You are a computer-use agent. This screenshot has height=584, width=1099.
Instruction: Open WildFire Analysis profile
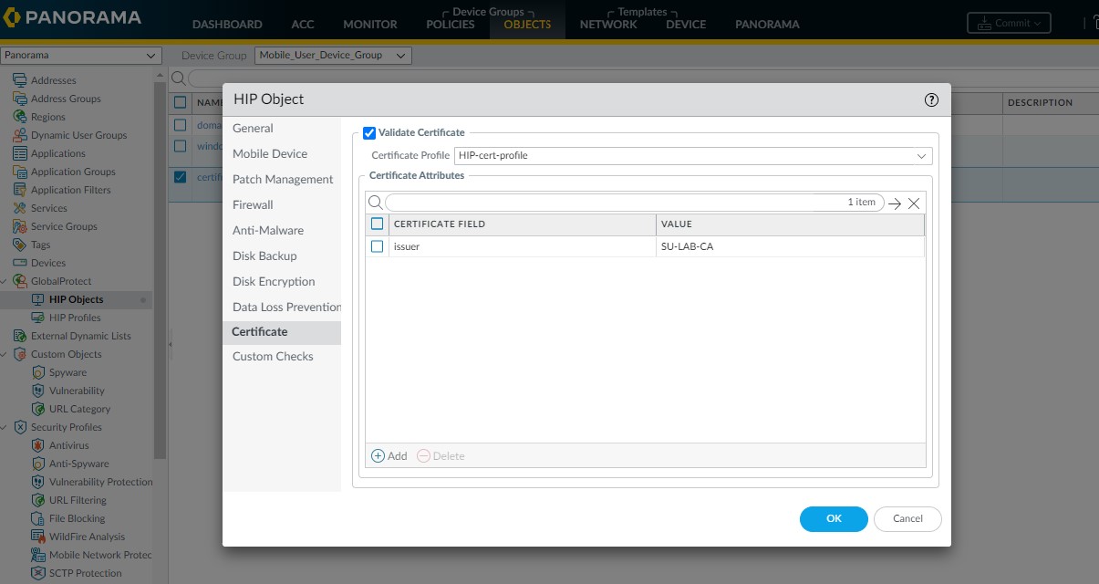pyautogui.click(x=87, y=537)
